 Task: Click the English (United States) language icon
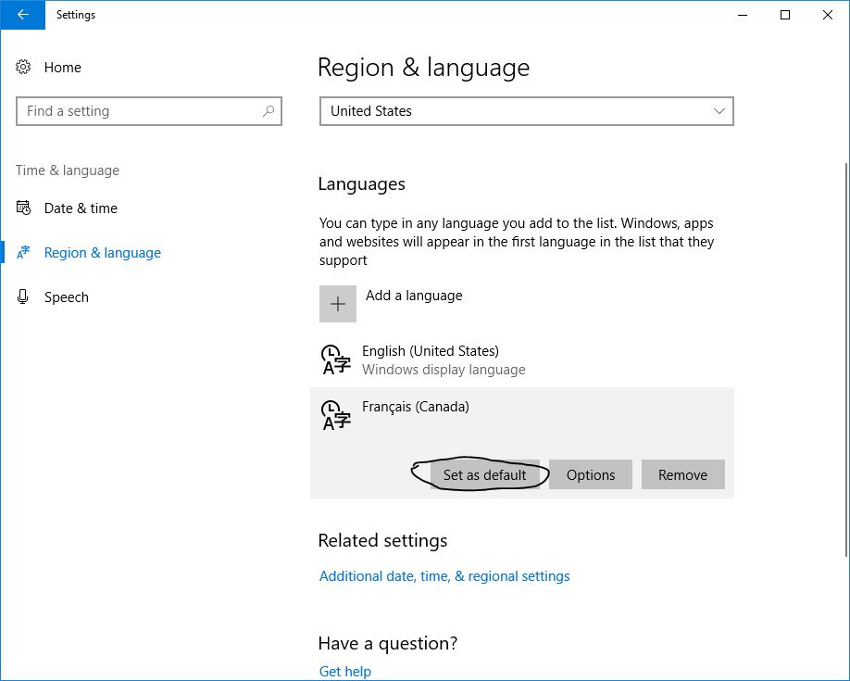(336, 359)
